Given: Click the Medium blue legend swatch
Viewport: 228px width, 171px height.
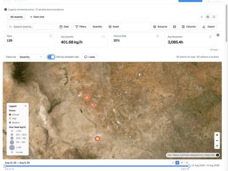Looking at the screenshot, I should pyautogui.click(x=10, y=123).
